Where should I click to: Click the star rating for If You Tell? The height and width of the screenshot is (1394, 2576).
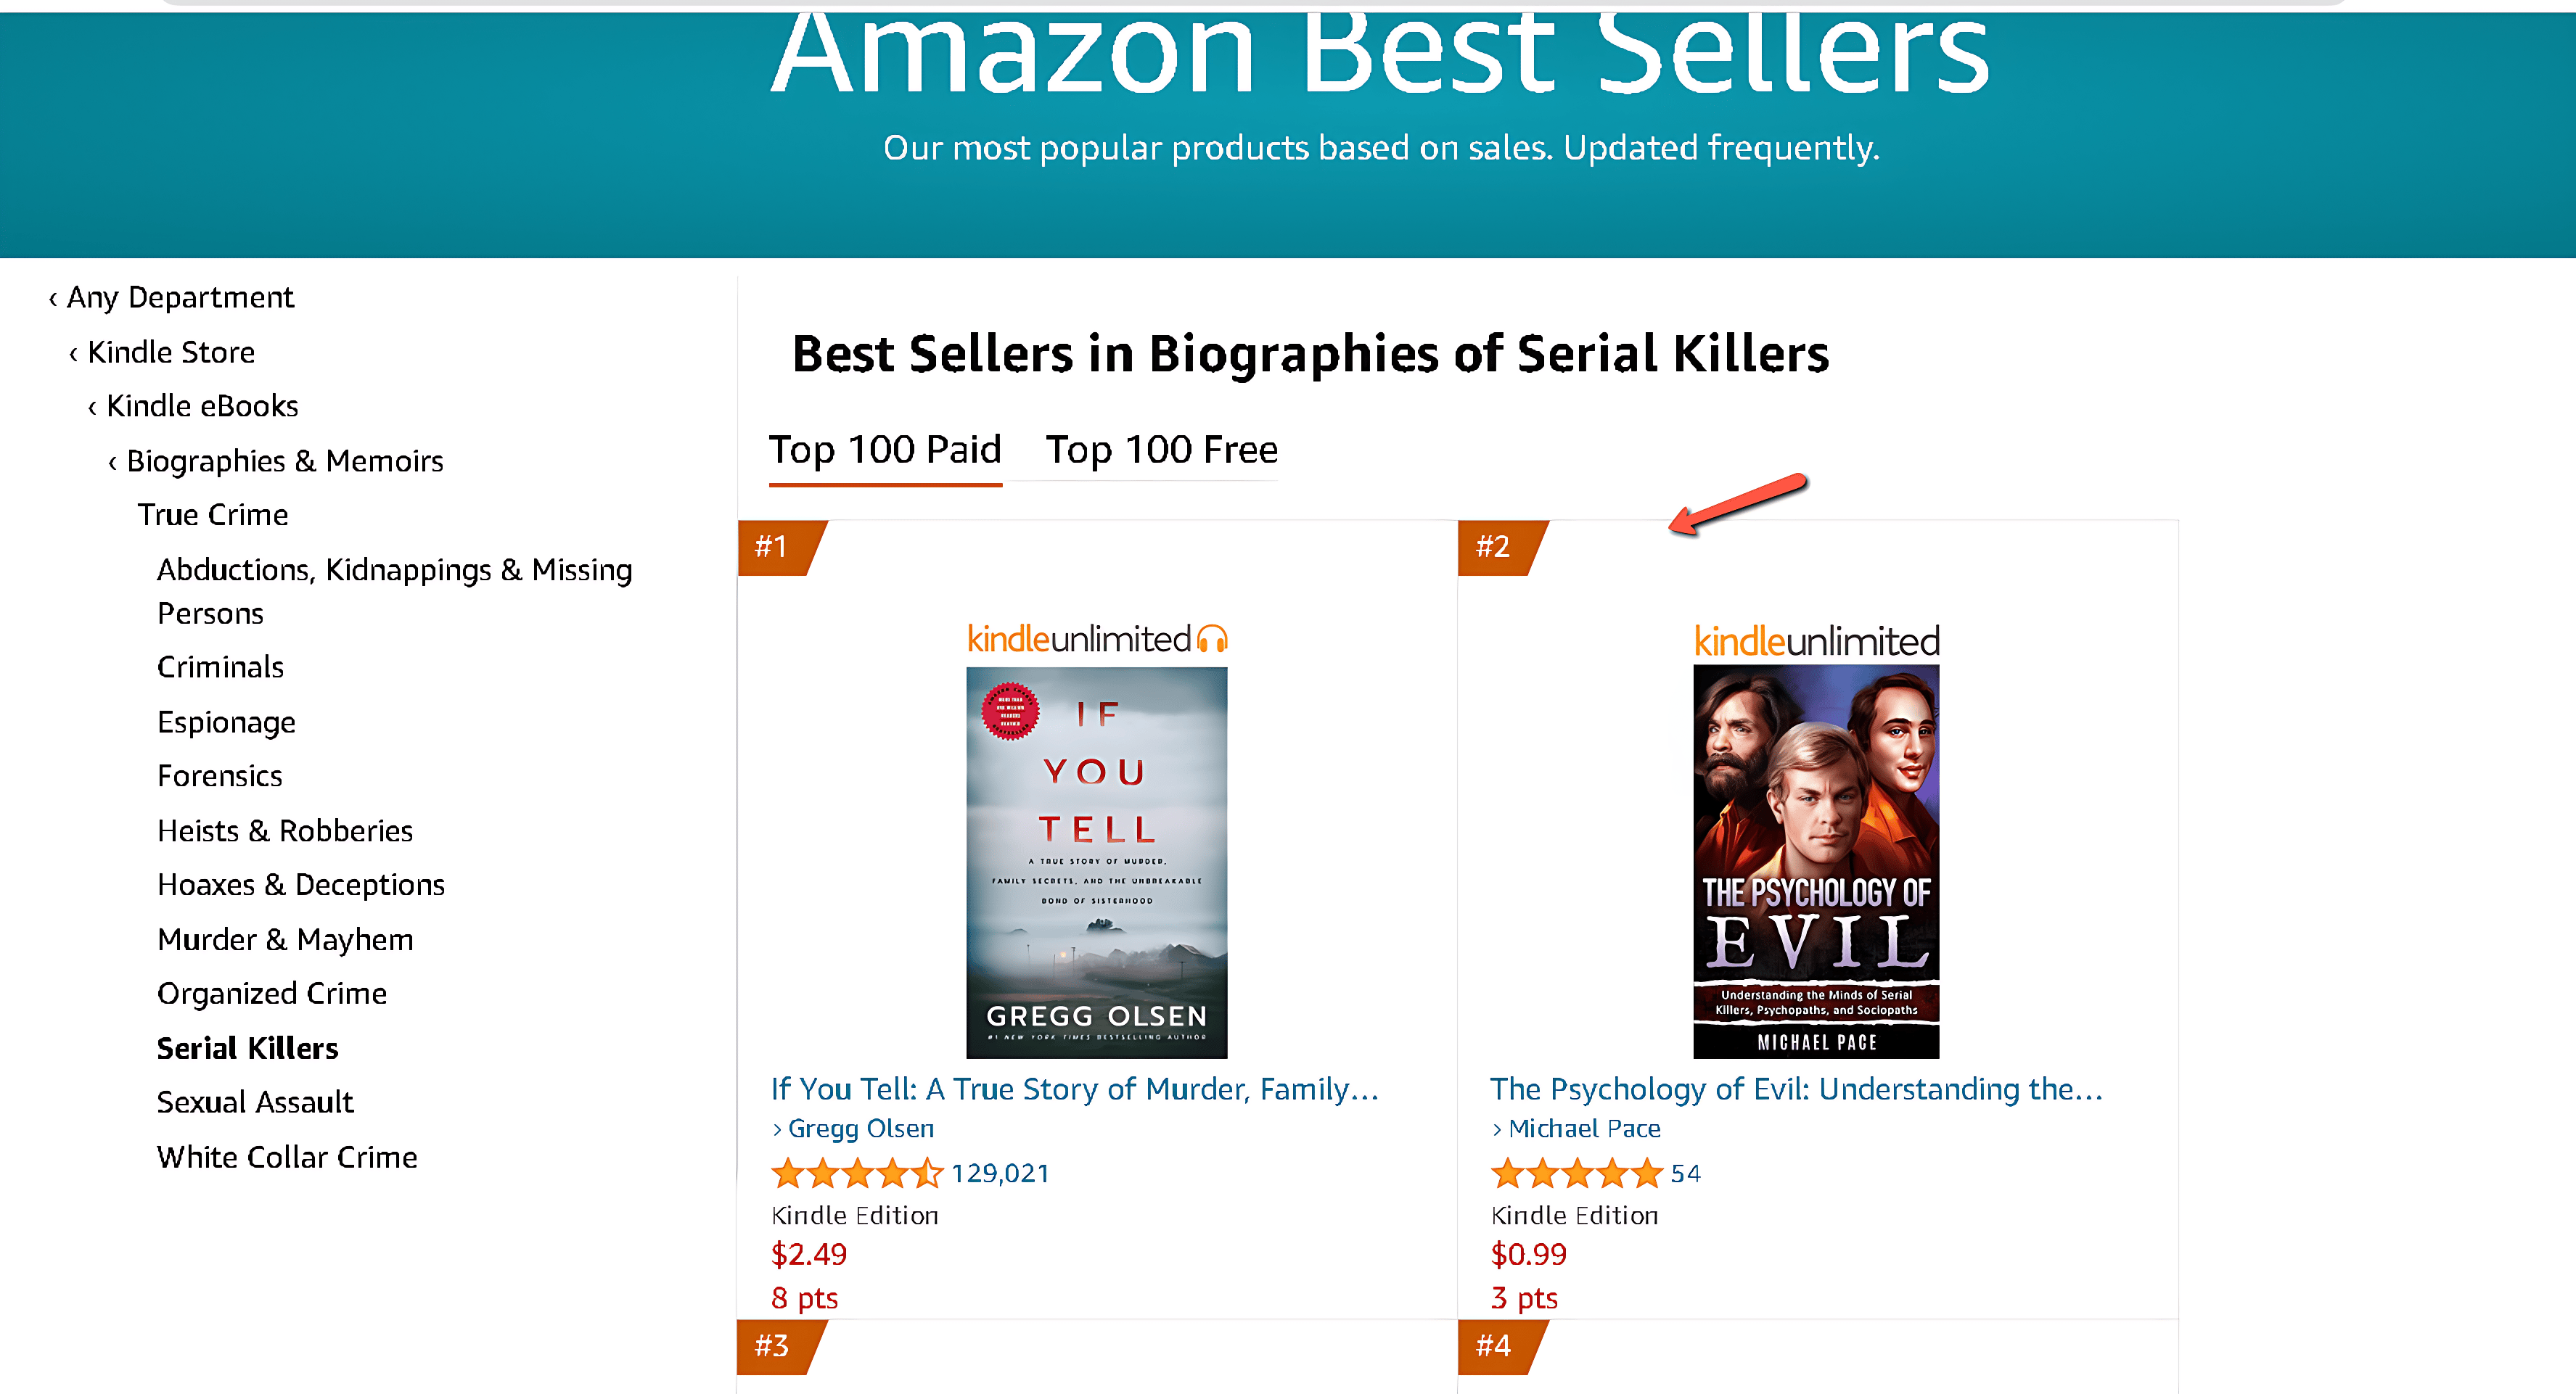[857, 1174]
